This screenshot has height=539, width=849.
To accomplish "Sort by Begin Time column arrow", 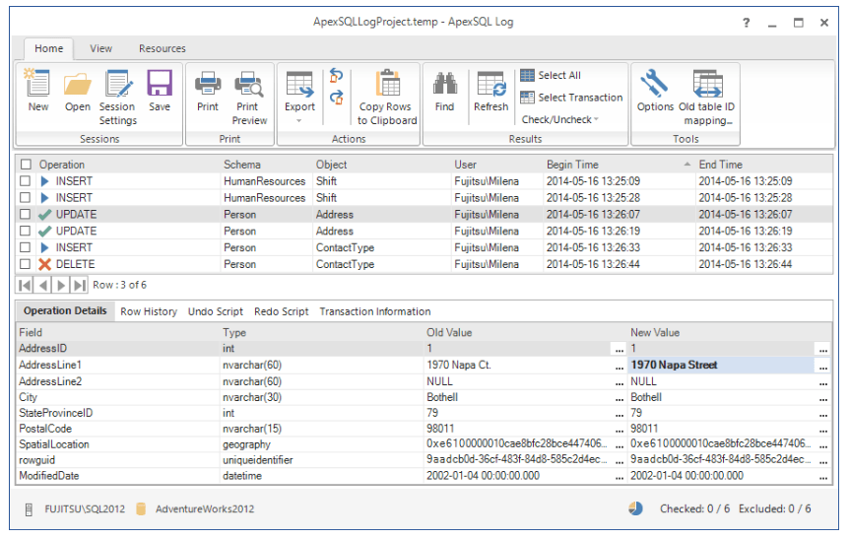I will click(687, 165).
